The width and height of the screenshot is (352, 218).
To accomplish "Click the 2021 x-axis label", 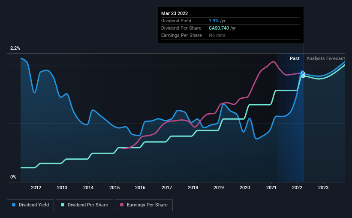I will [271, 188].
